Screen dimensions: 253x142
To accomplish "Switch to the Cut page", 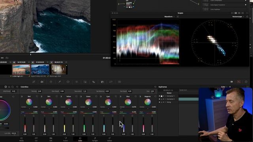I will [36, 139].
